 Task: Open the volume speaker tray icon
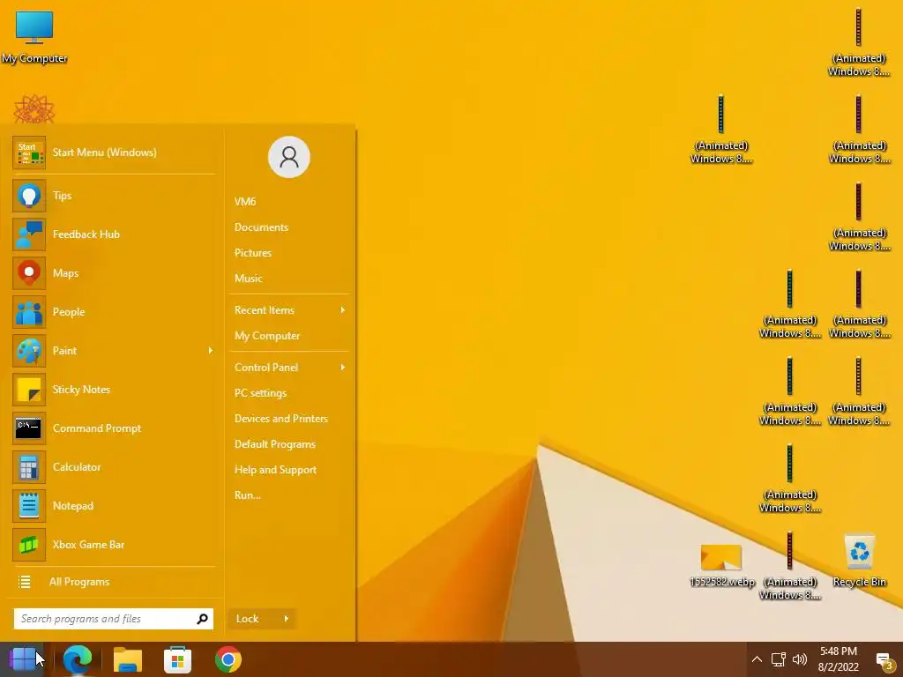(x=800, y=659)
